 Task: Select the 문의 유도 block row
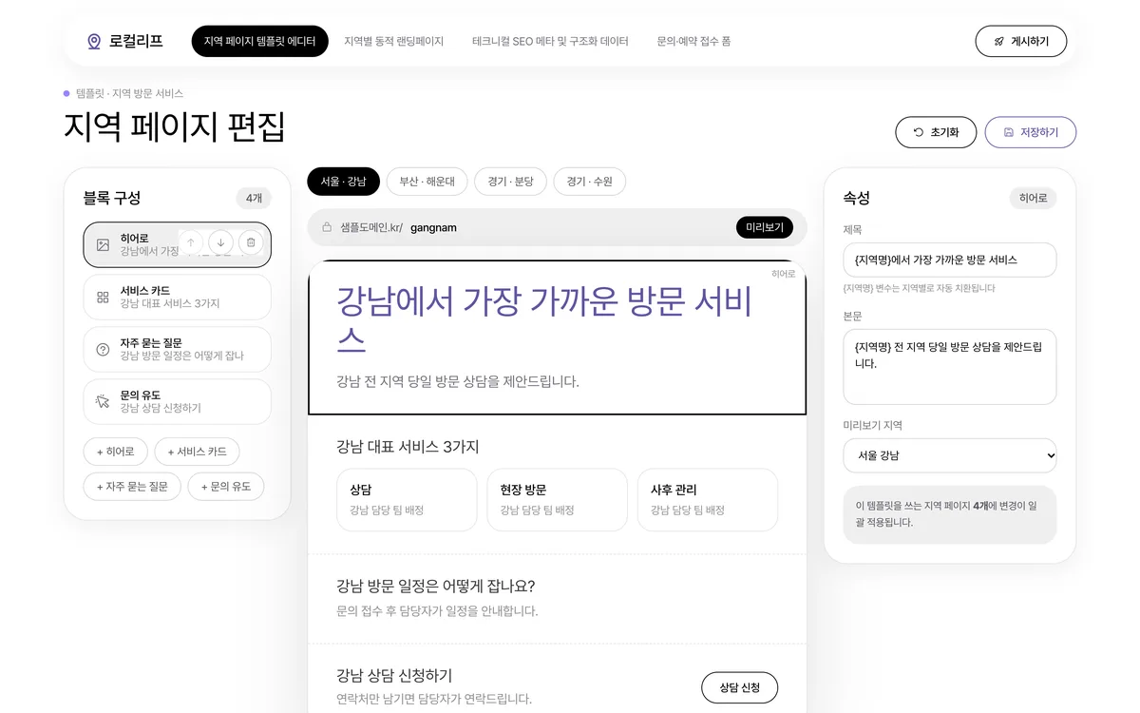point(177,401)
